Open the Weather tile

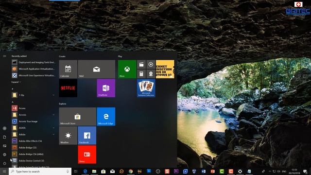tap(68, 136)
